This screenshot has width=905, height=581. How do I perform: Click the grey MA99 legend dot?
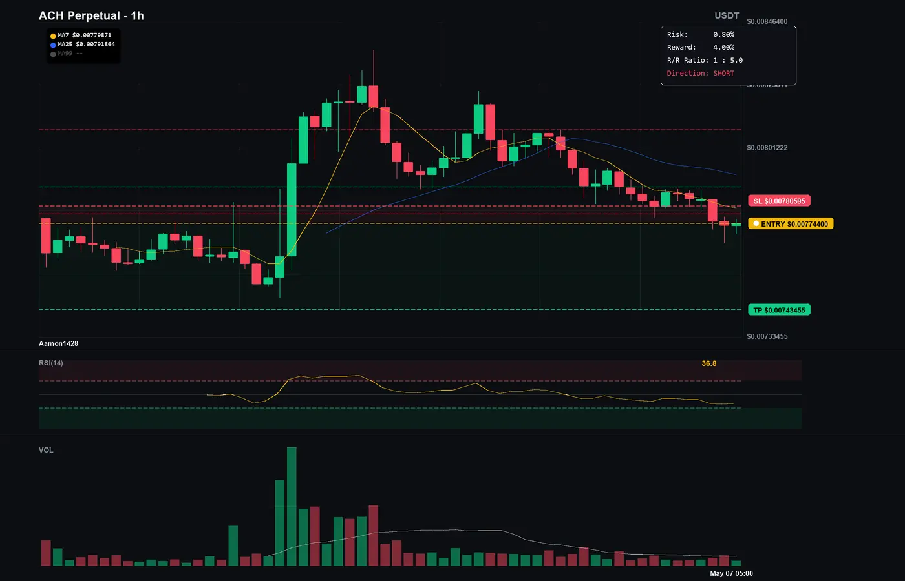coord(53,54)
